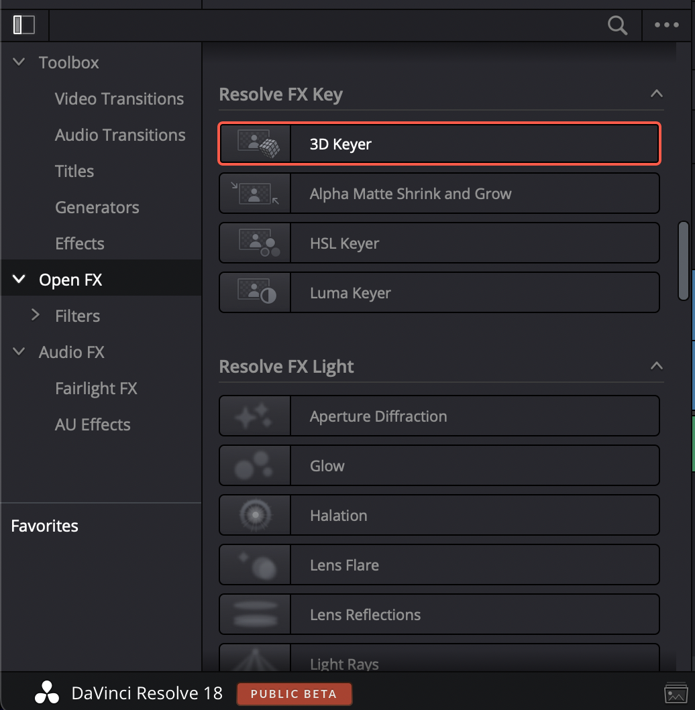Click the Resolve FX Key heading
The height and width of the screenshot is (710, 695).
coord(281,95)
